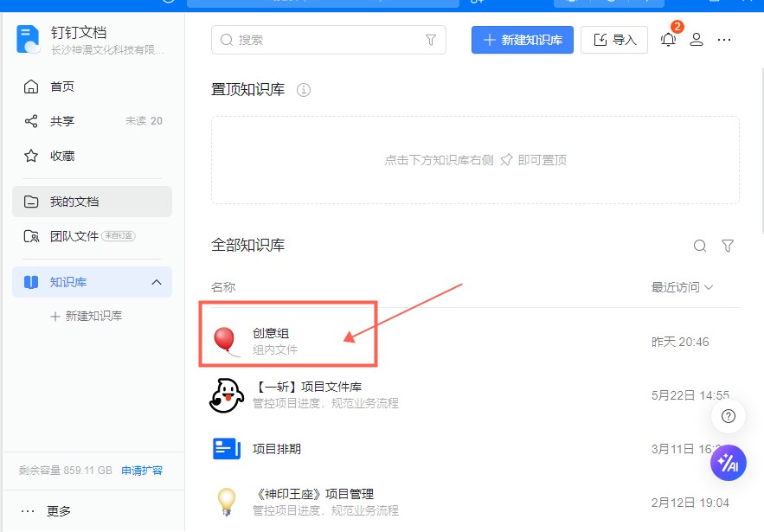Screen dimensions: 764x532
Task: Focus the 搜索 search box
Action: [x=329, y=40]
